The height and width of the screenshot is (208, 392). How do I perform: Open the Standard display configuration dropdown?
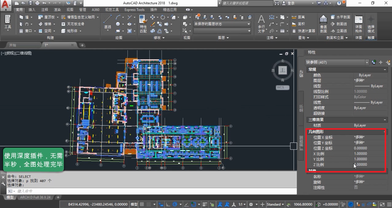pyautogui.click(x=275, y=204)
